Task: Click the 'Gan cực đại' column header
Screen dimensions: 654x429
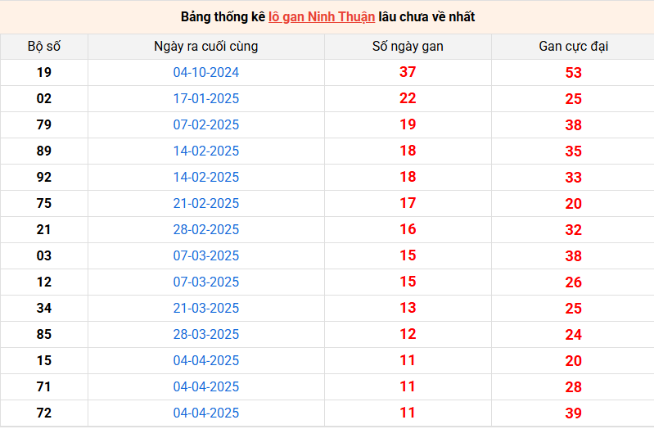Action: pos(573,47)
